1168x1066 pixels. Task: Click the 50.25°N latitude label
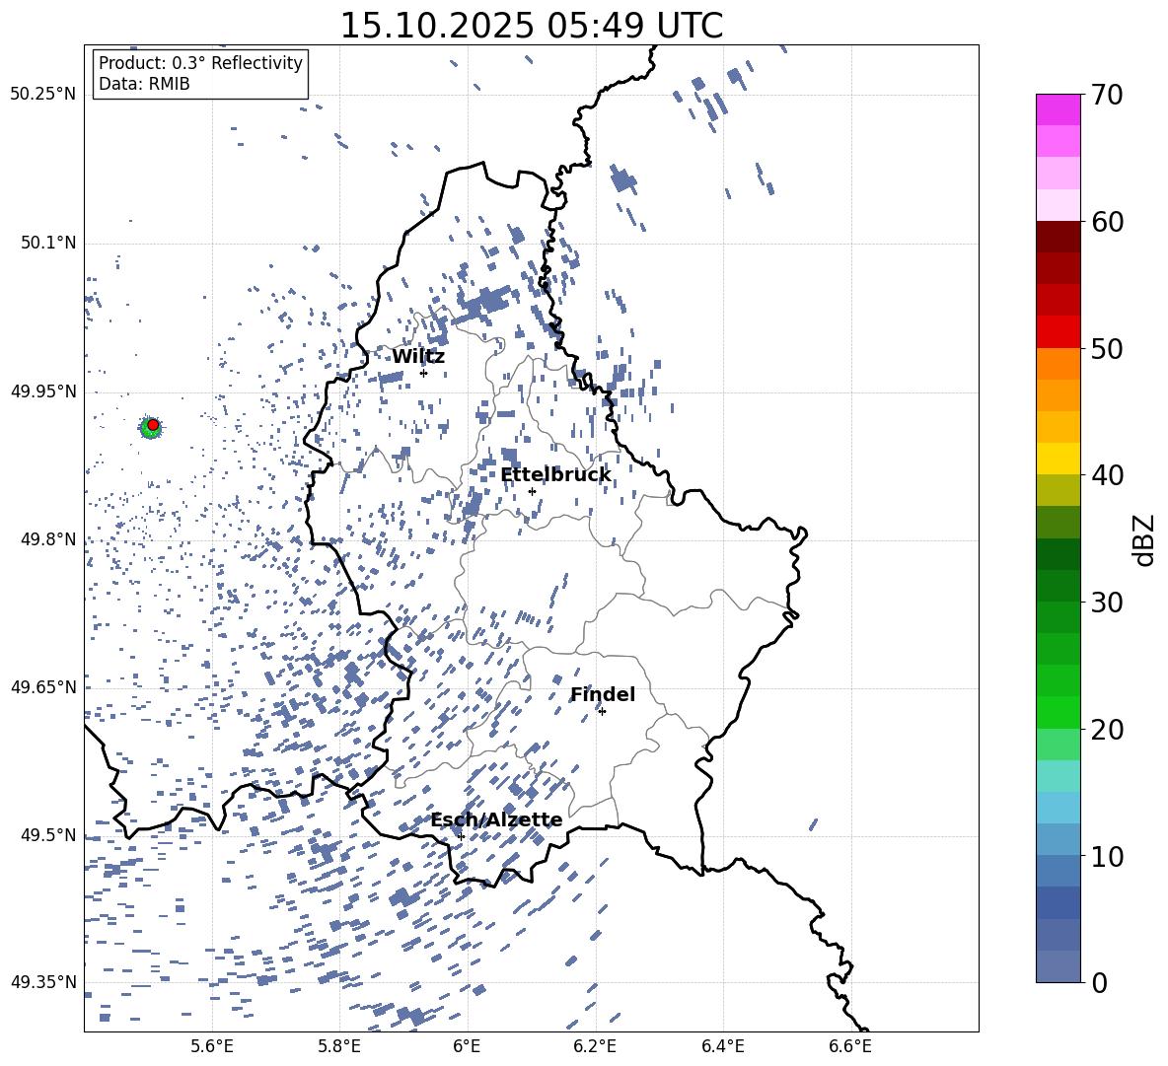(43, 95)
